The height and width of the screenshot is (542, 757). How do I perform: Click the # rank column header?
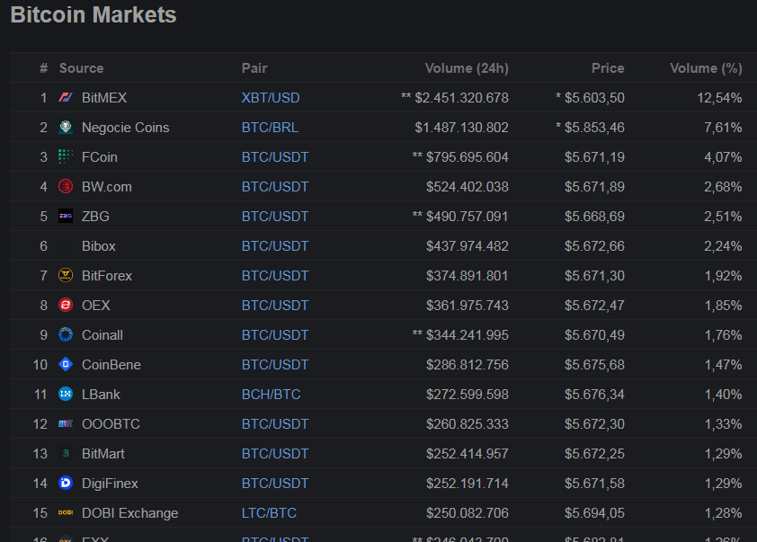pos(43,68)
